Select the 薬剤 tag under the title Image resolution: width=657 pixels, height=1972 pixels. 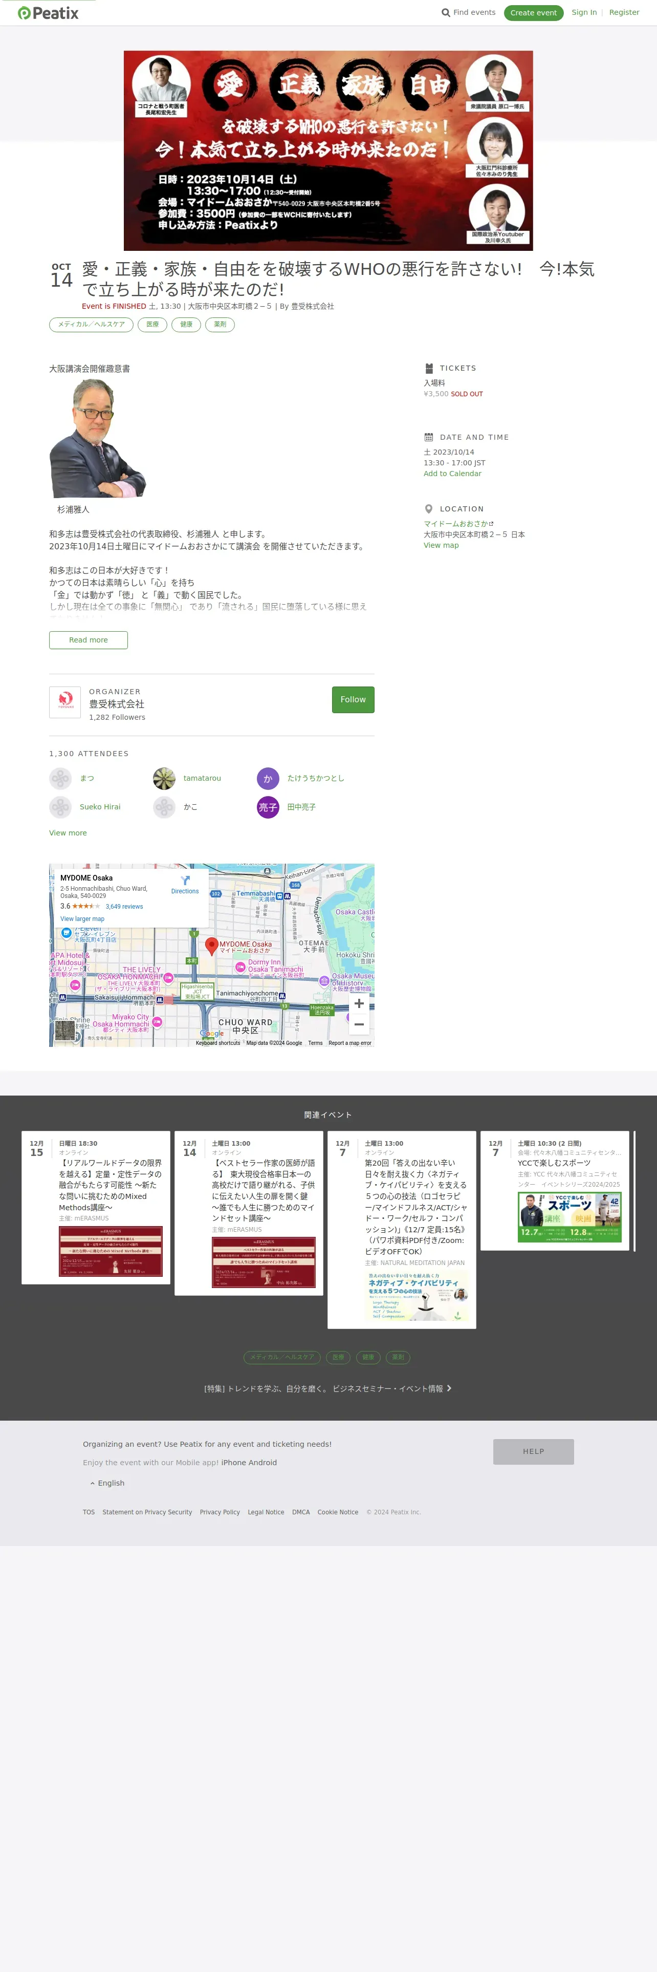[x=220, y=325]
